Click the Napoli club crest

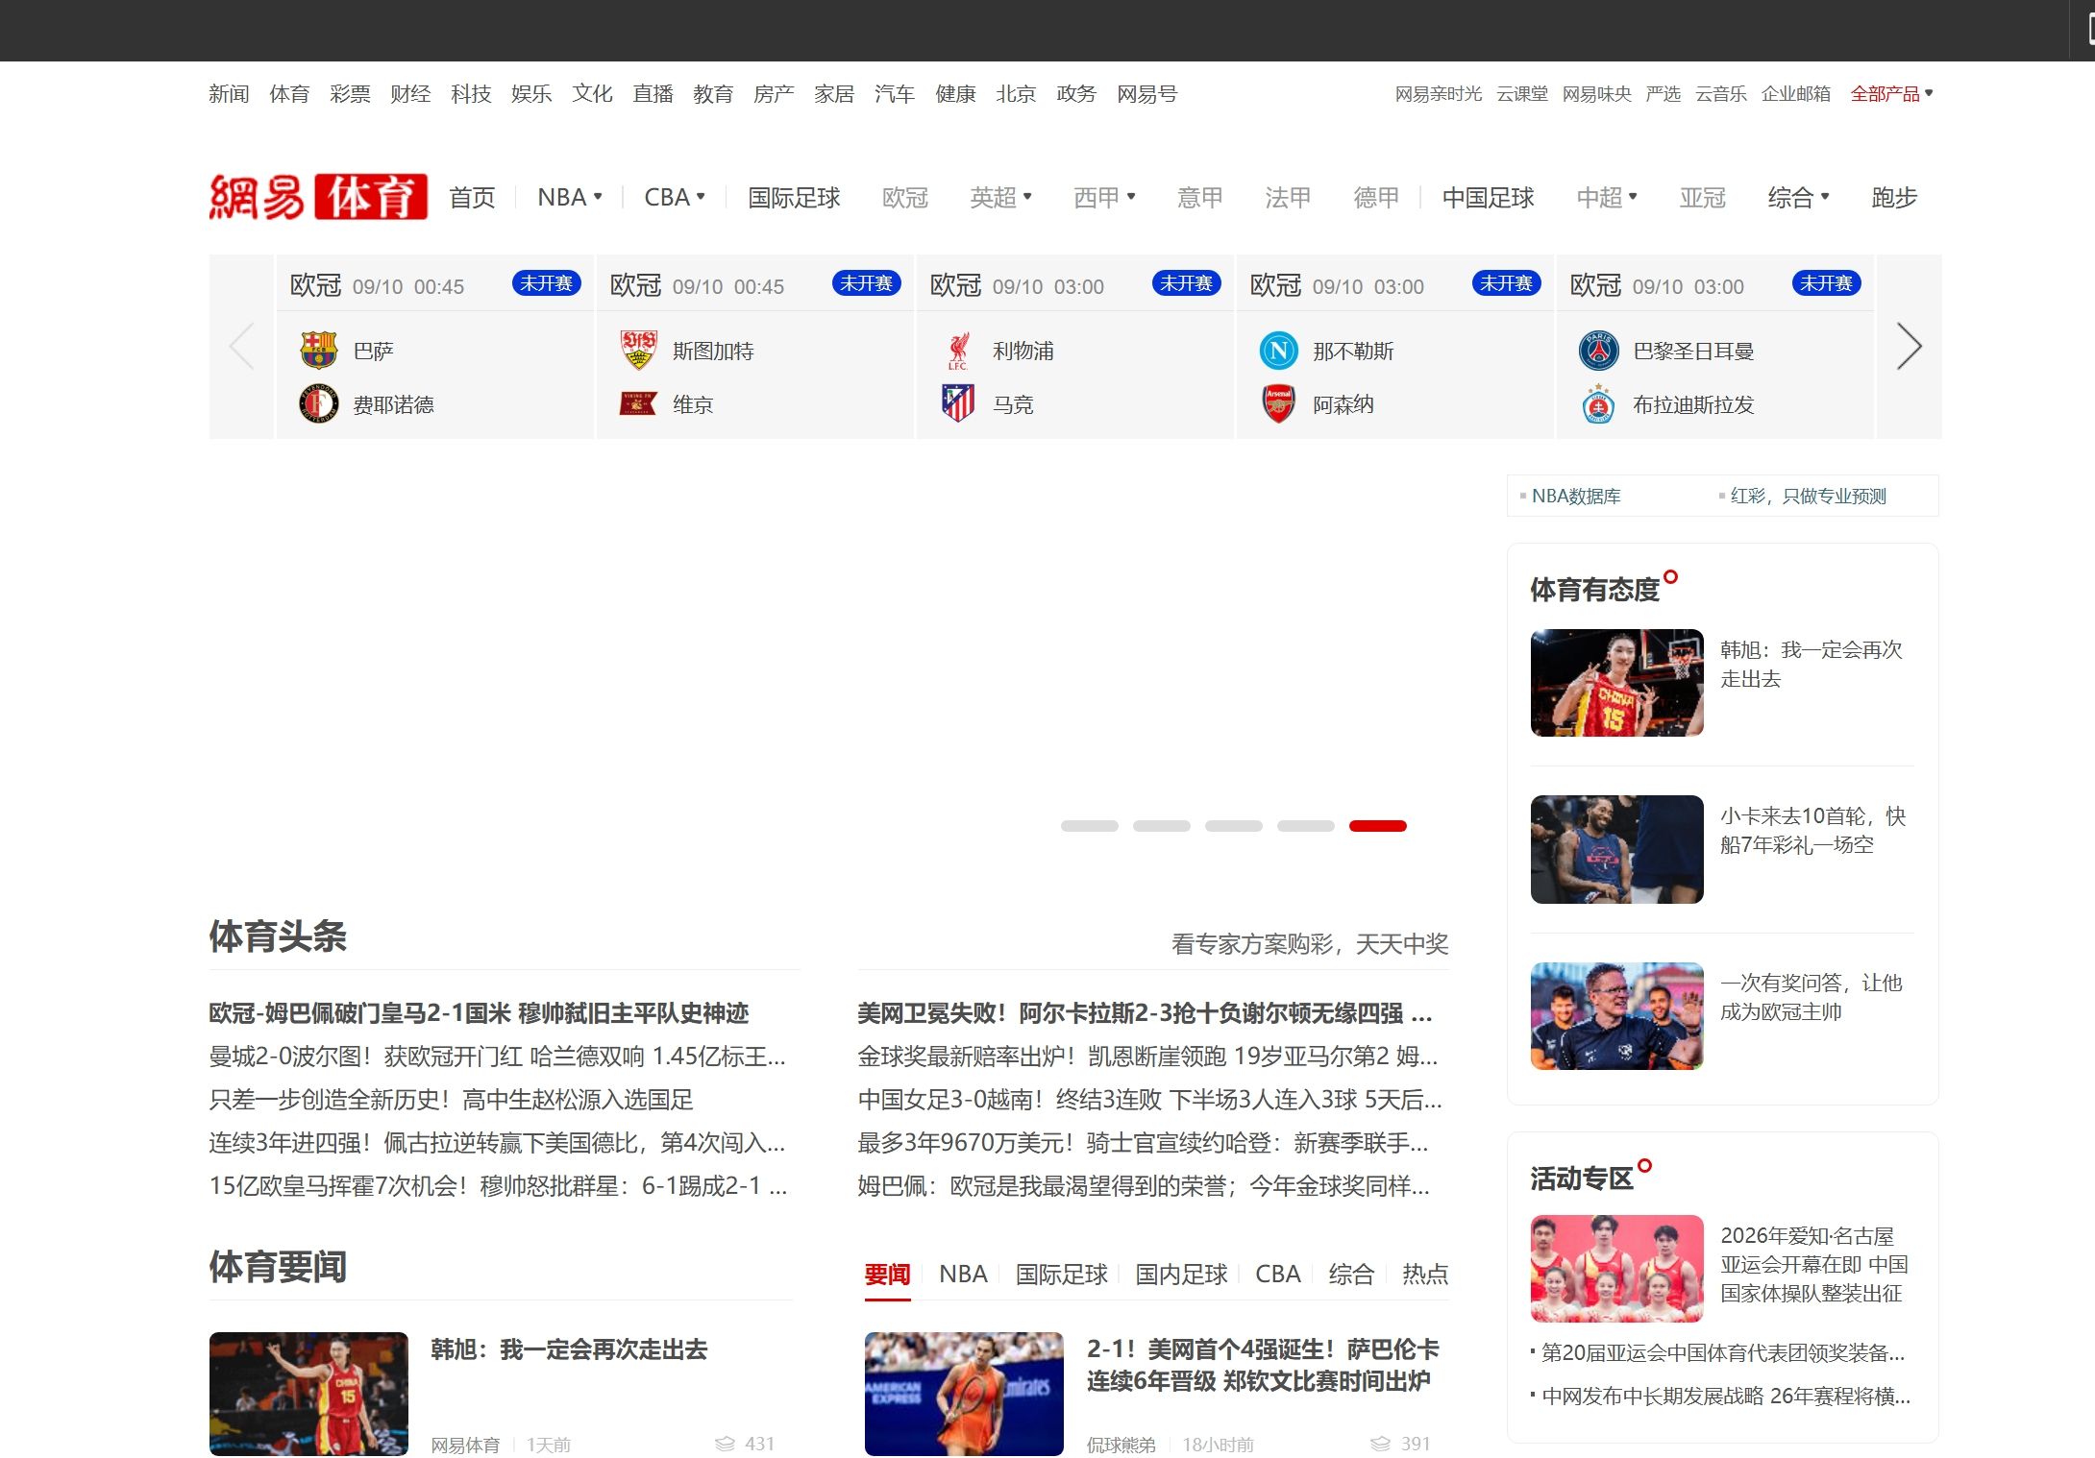(x=1278, y=351)
